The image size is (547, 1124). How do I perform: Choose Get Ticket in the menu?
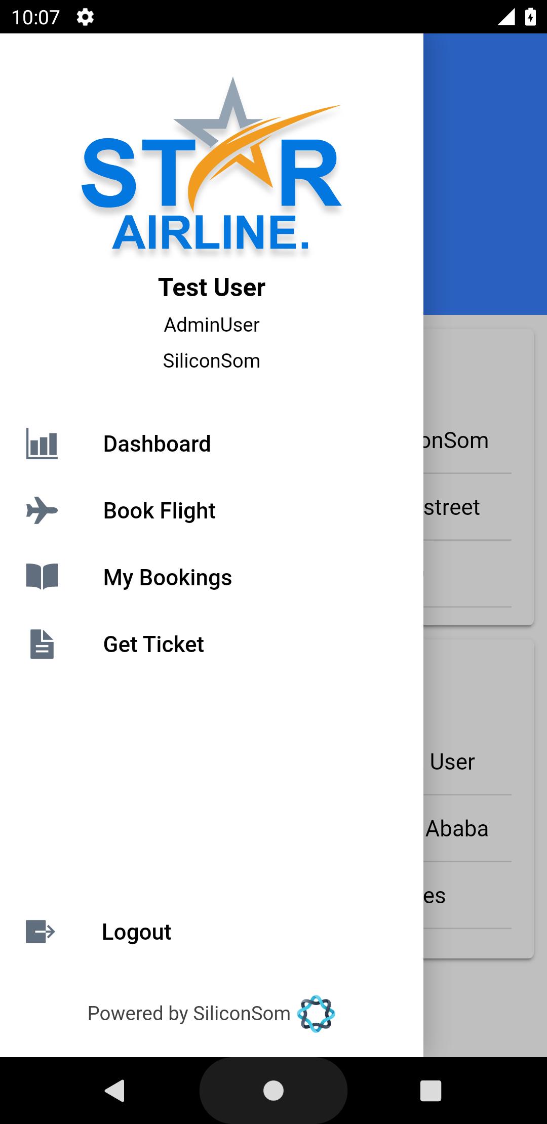(x=153, y=645)
